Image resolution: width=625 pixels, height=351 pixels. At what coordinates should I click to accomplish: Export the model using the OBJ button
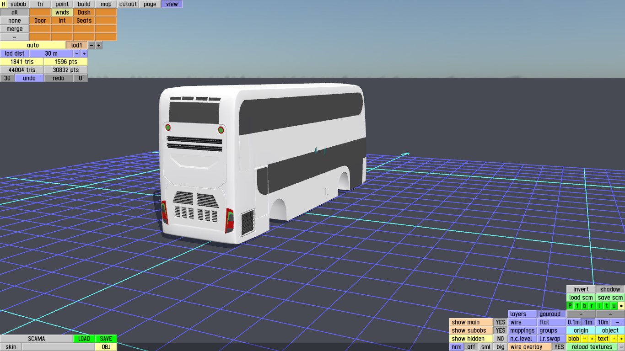click(106, 347)
